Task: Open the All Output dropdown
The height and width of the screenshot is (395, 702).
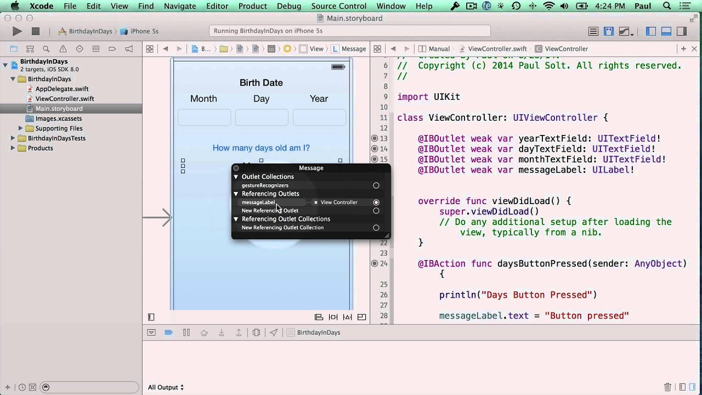Action: 166,387
